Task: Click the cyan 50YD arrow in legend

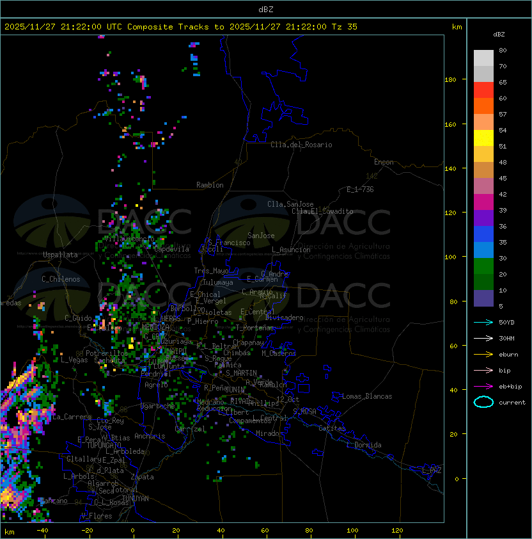Action: click(x=483, y=323)
